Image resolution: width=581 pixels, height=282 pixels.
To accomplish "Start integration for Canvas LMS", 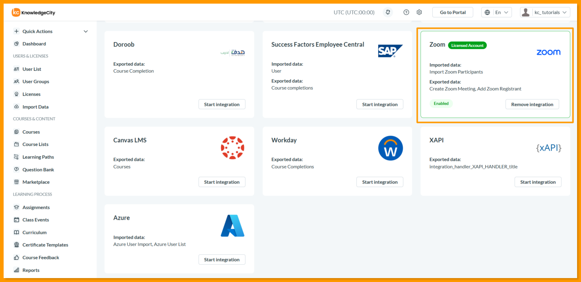I will point(222,182).
